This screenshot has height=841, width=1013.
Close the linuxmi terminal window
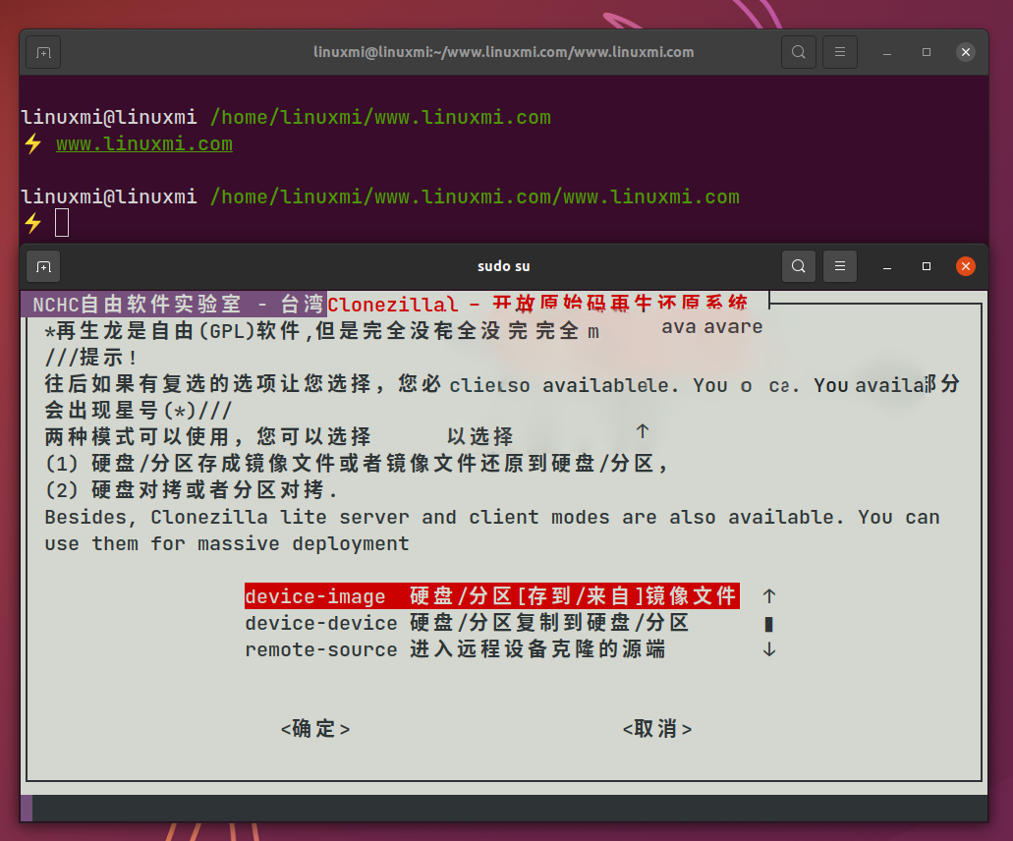[966, 52]
